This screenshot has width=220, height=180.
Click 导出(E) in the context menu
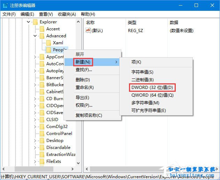tap(82, 98)
